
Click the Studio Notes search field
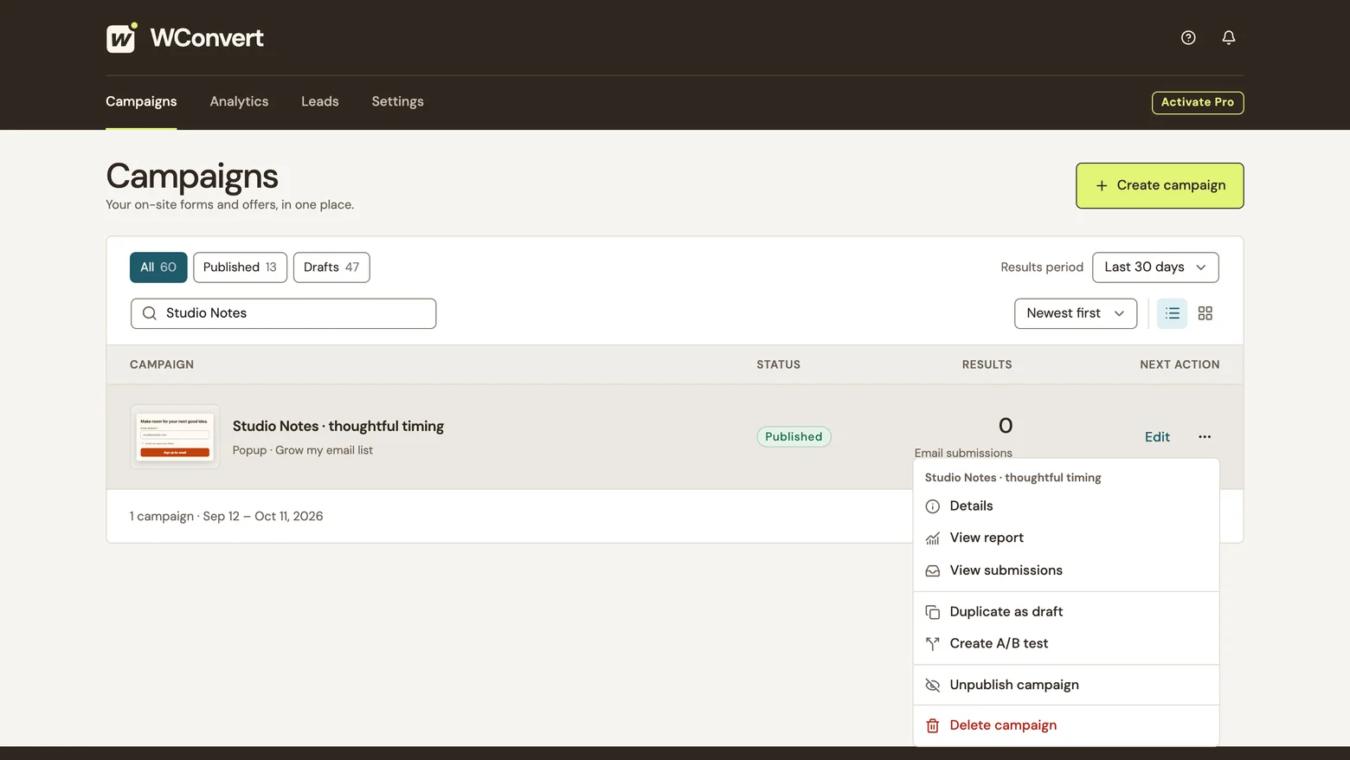click(283, 313)
